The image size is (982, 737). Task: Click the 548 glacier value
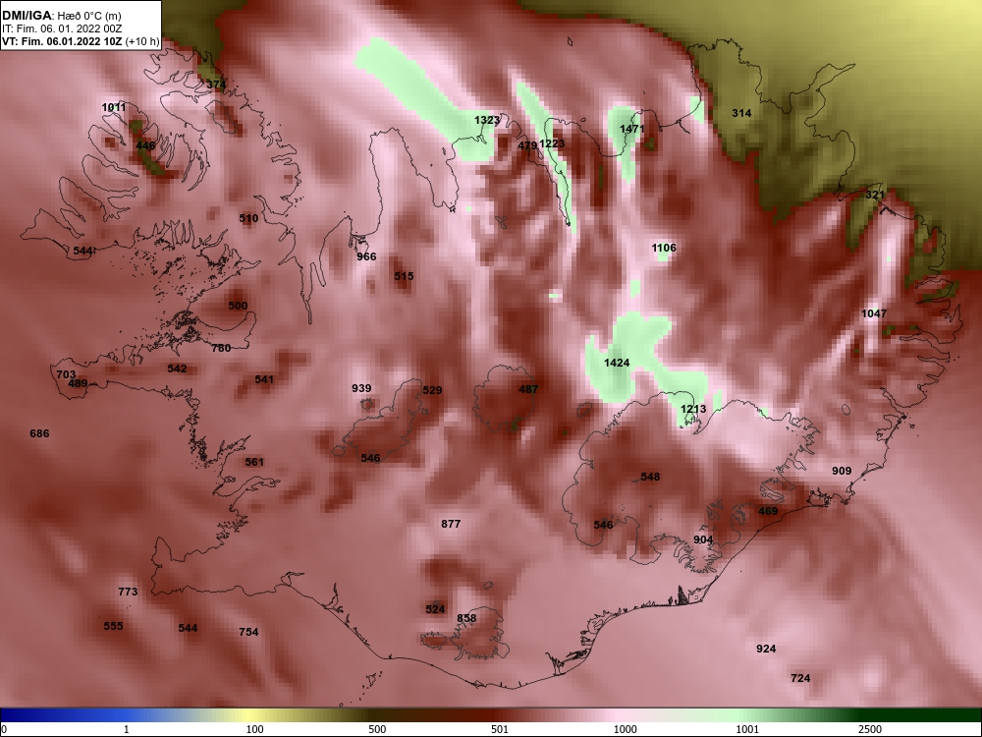click(650, 477)
